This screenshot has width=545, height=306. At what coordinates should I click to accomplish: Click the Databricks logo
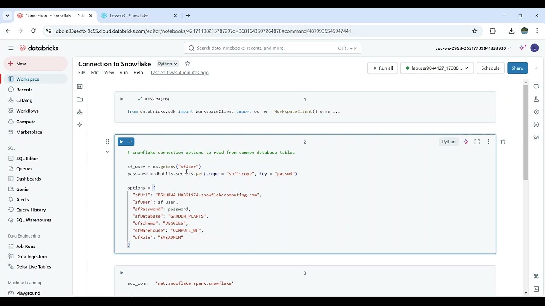[x=38, y=48]
